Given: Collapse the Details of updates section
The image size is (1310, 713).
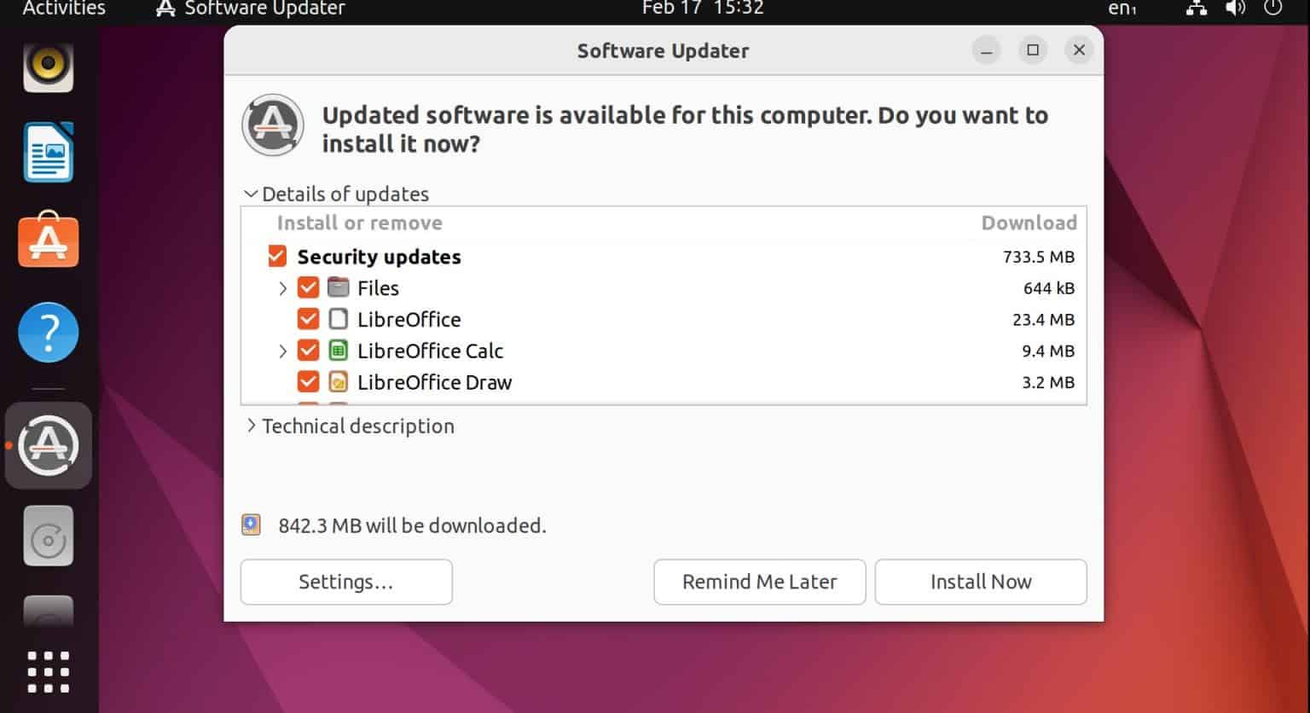Looking at the screenshot, I should 251,194.
